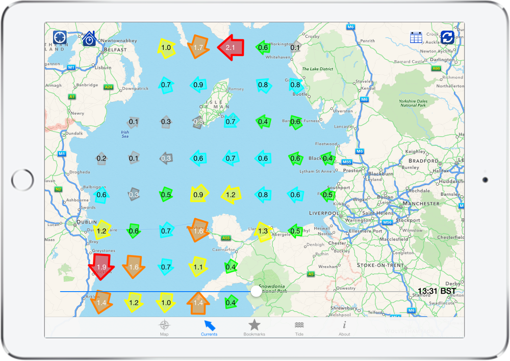The width and height of the screenshot is (510, 361).
Task: Tap the 0.6 arrow over Barrow-in-Furness
Action: click(x=295, y=122)
